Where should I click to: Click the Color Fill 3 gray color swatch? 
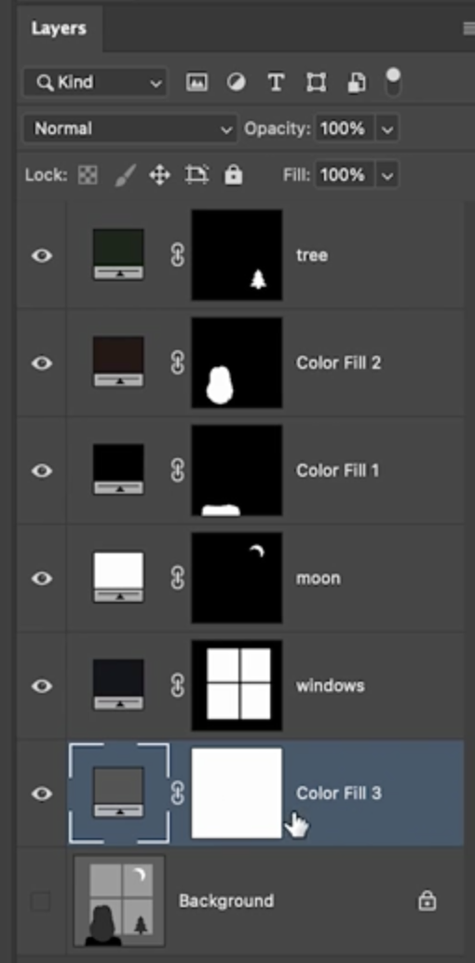click(x=118, y=793)
